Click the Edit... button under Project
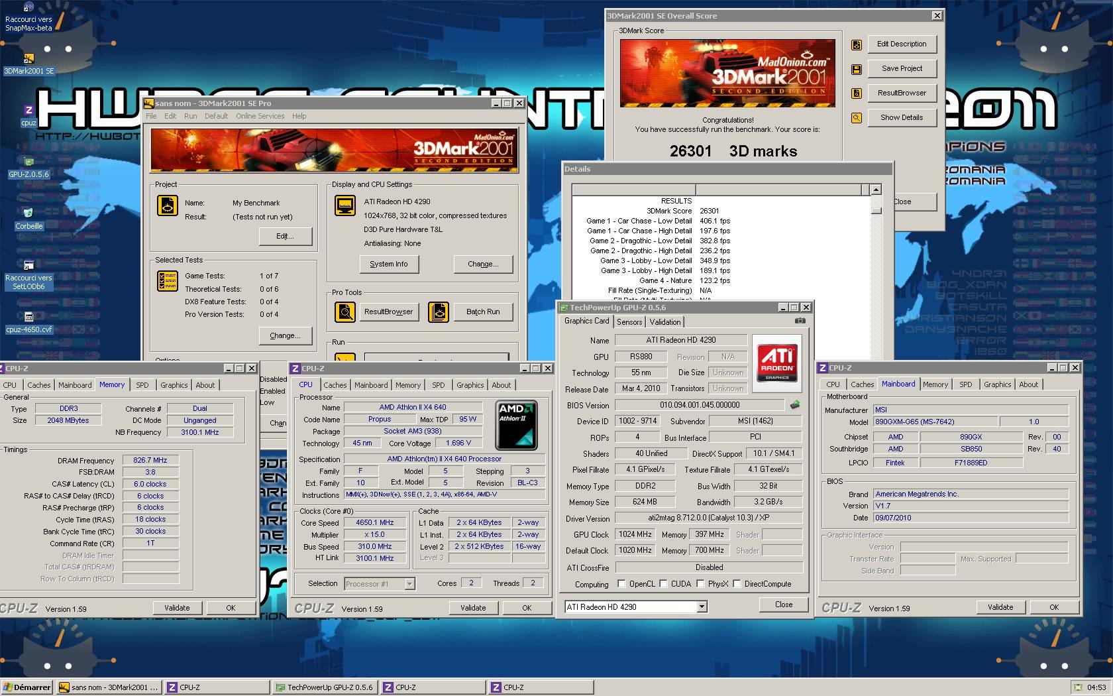The width and height of the screenshot is (1113, 696). 285,237
